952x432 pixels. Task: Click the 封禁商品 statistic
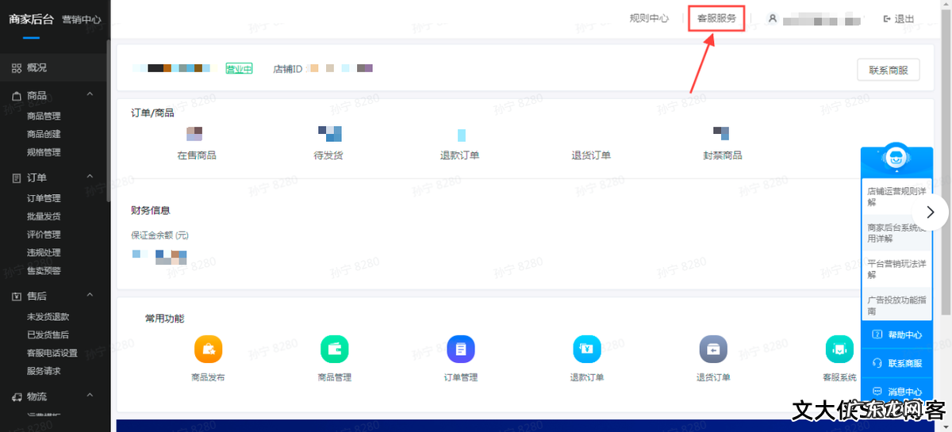click(723, 155)
